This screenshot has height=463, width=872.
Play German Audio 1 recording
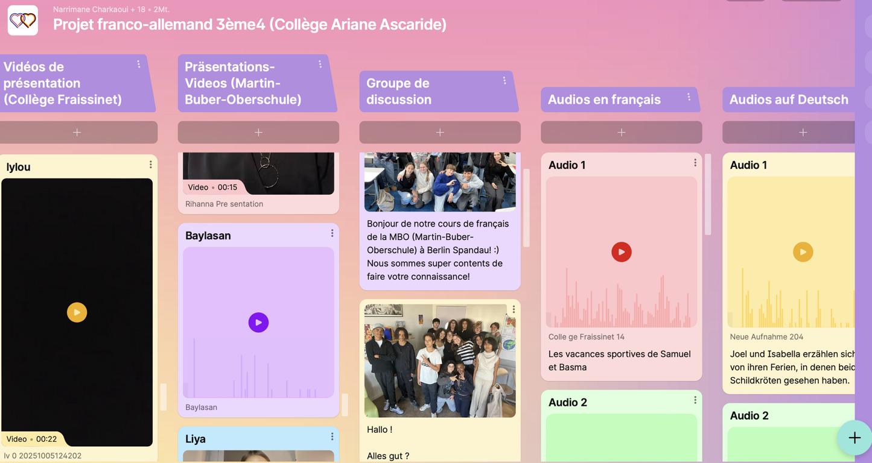[803, 252]
